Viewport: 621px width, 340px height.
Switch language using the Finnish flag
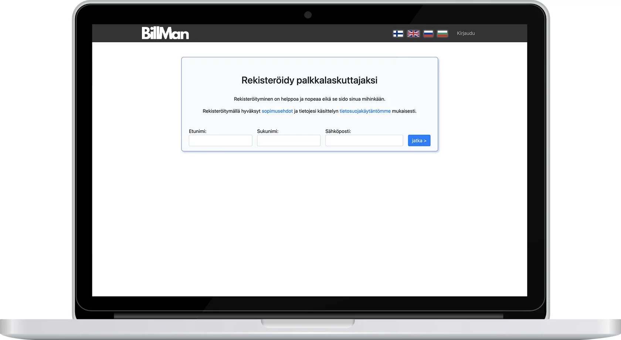point(398,34)
